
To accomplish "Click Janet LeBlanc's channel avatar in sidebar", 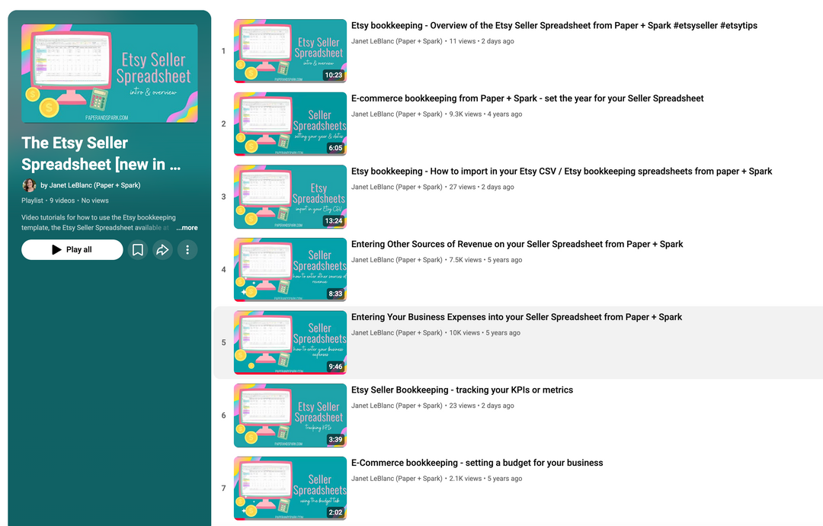I will (x=29, y=185).
